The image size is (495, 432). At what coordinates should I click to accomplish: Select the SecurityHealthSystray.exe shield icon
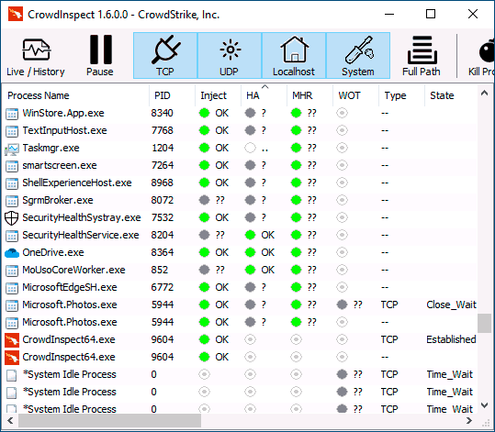[x=12, y=218]
